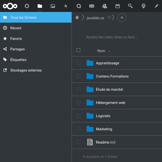Open the Contenu Formations folder name
This screenshot has height=162, width=162.
pyautogui.click(x=112, y=76)
